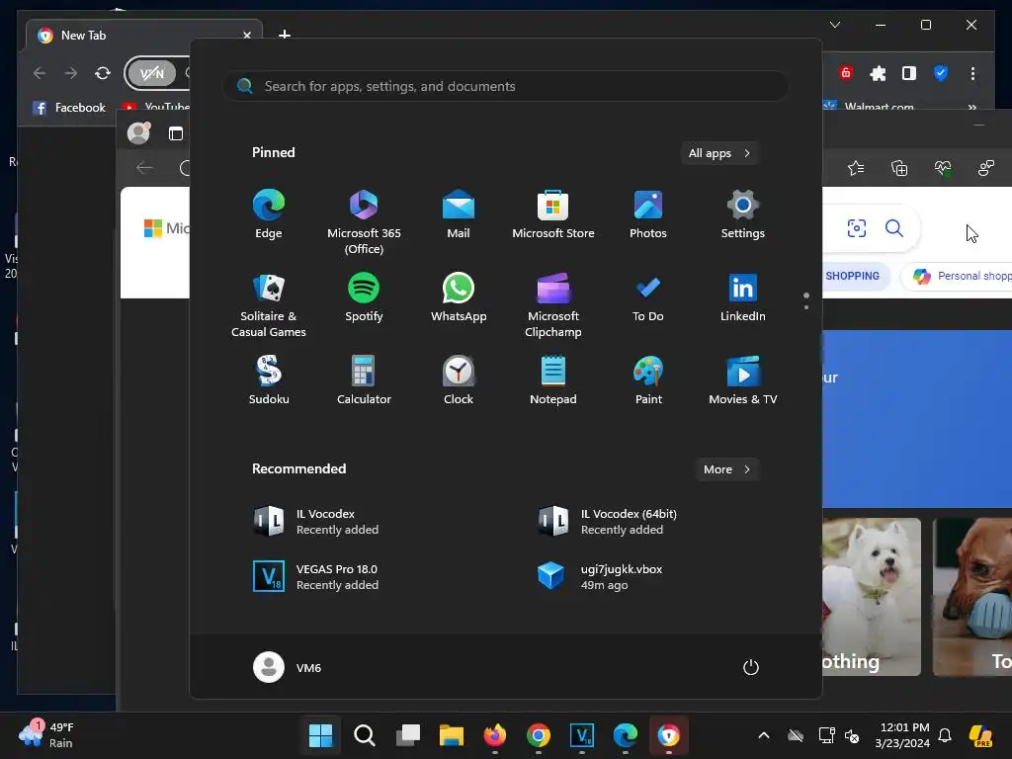Image resolution: width=1012 pixels, height=759 pixels.
Task: Go to next pinned apps page dot
Action: tap(806, 307)
